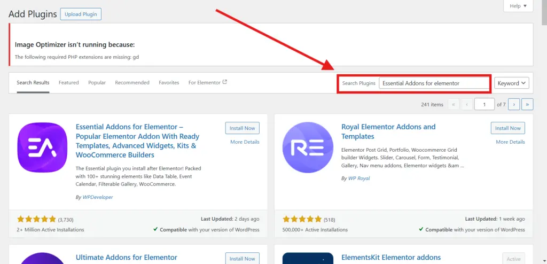View More Details for Essential Addons
Screen dimensions: 547x264
click(245, 142)
